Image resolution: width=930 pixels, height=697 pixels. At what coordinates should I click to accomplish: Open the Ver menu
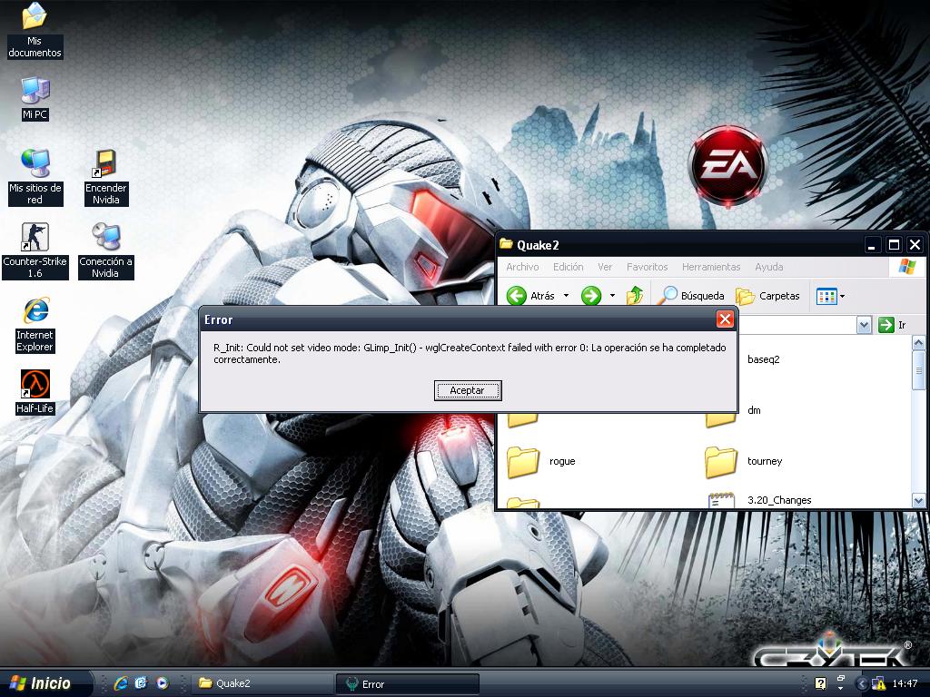pyautogui.click(x=605, y=267)
